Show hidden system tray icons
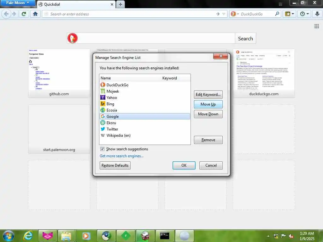 [268, 236]
